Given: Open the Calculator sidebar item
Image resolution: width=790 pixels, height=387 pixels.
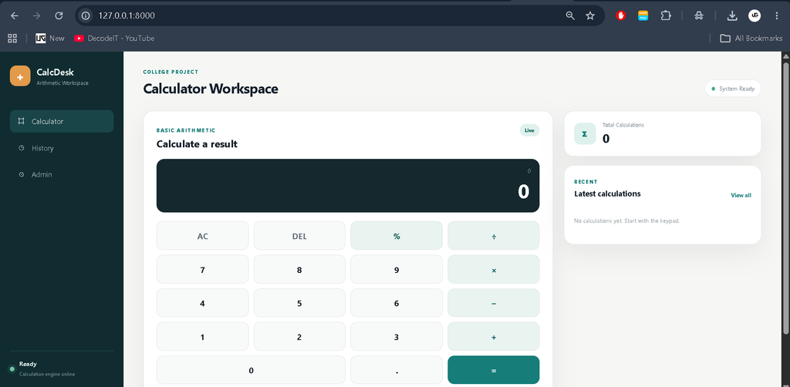Looking at the screenshot, I should [62, 121].
